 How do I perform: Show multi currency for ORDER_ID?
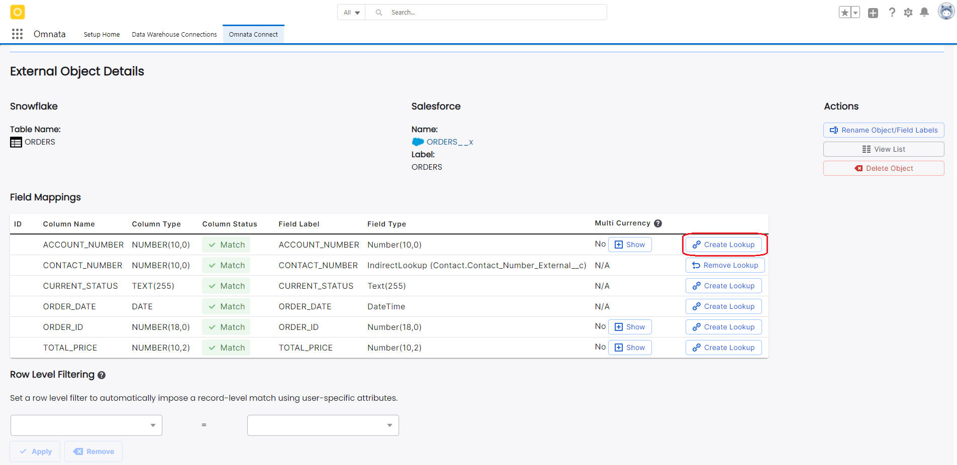click(630, 327)
